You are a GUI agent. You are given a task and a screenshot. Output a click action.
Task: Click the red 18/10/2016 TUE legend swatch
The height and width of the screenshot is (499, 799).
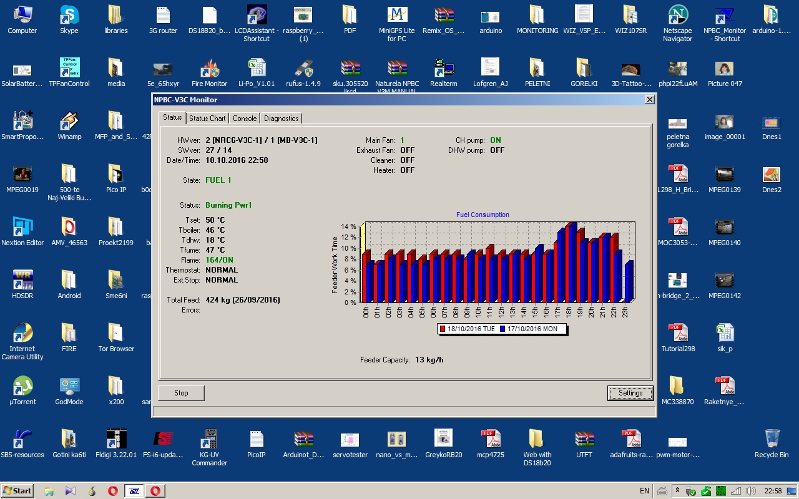(x=443, y=329)
